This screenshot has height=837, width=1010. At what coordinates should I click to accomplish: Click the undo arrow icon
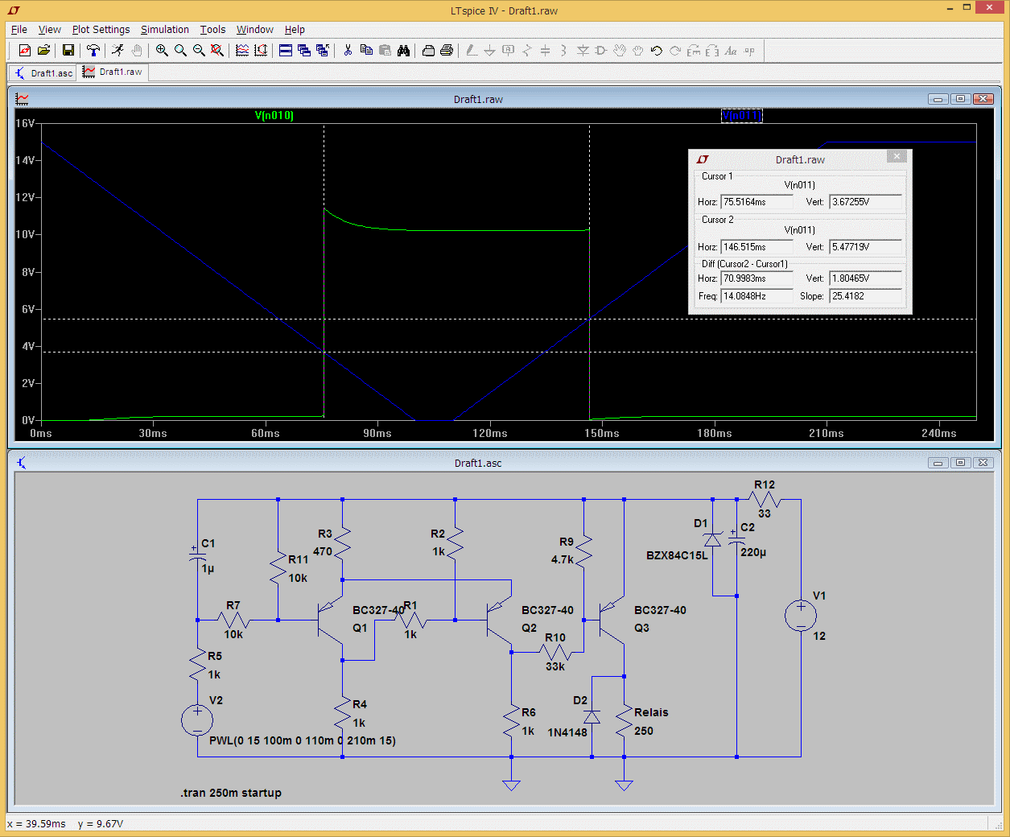657,50
